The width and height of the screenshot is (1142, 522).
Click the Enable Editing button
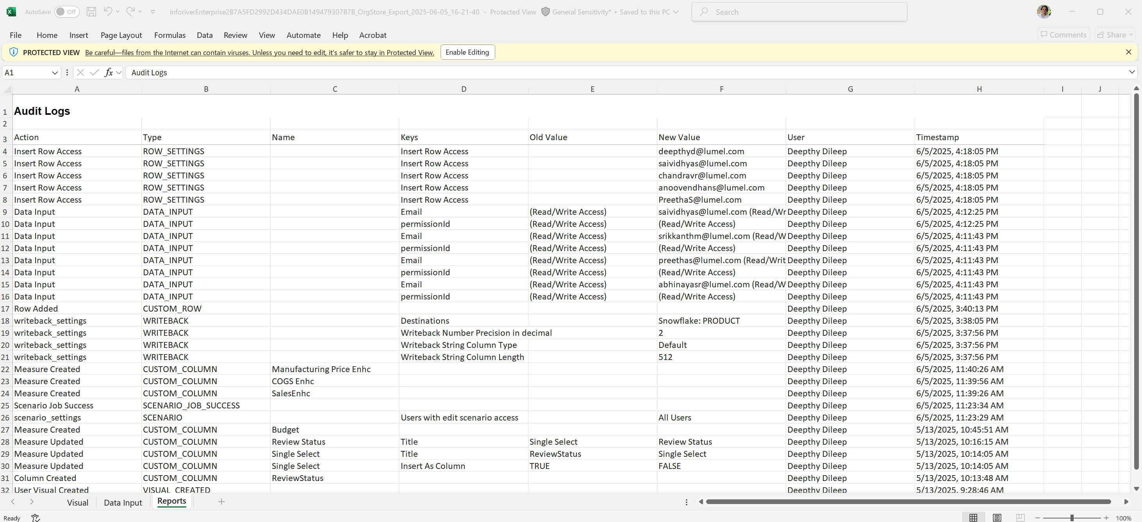coord(467,52)
